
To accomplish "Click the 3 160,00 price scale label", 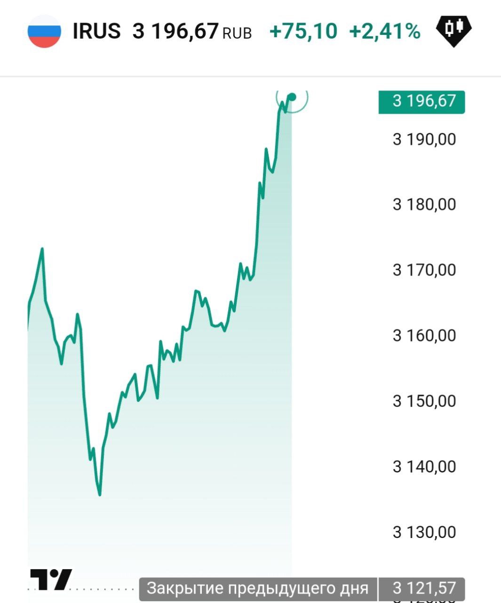I will [424, 335].
